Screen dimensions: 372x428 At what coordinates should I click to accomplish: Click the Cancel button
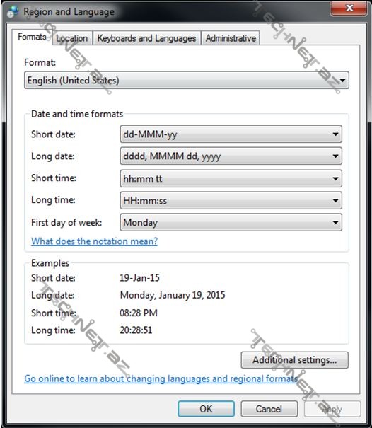pos(269,409)
